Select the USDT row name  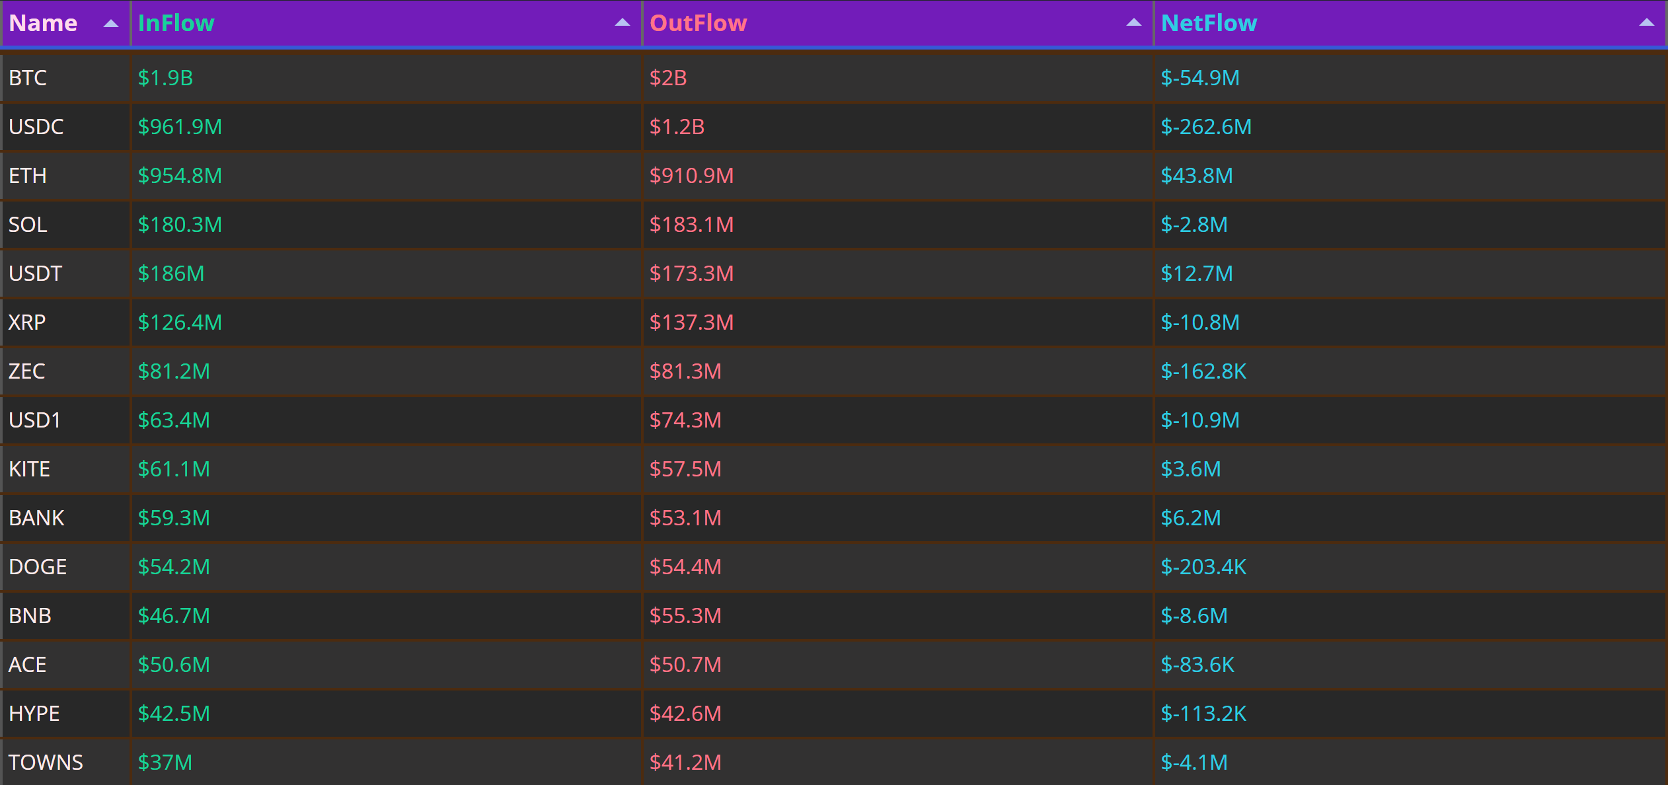point(36,274)
